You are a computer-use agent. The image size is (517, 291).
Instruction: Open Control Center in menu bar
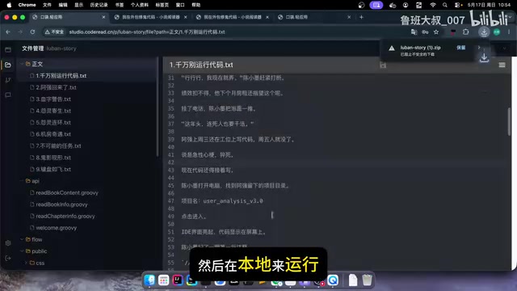458,5
